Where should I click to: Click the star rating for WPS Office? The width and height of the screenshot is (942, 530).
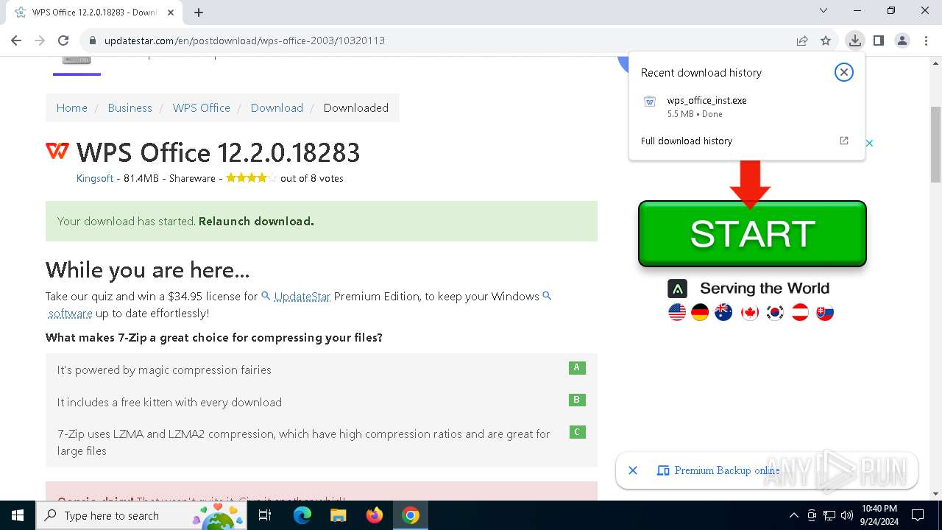(x=251, y=177)
